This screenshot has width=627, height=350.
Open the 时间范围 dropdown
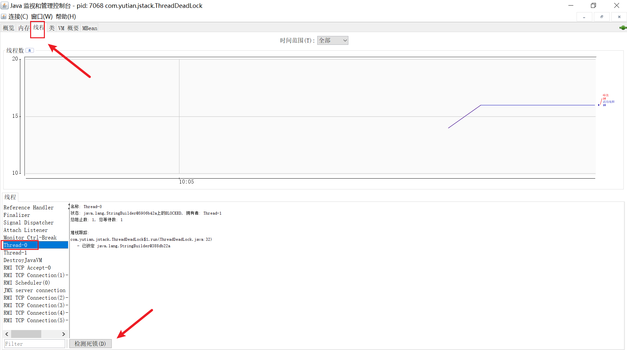pyautogui.click(x=332, y=41)
